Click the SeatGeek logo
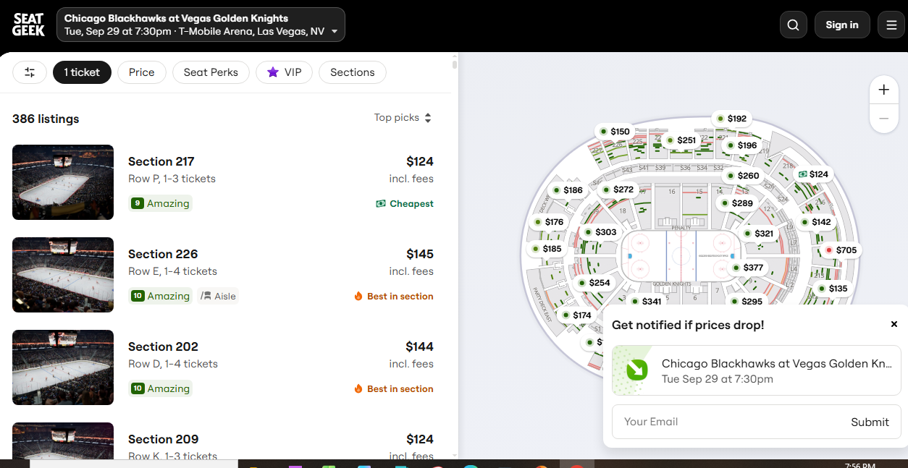Viewport: 908px width, 468px height. coord(28,25)
